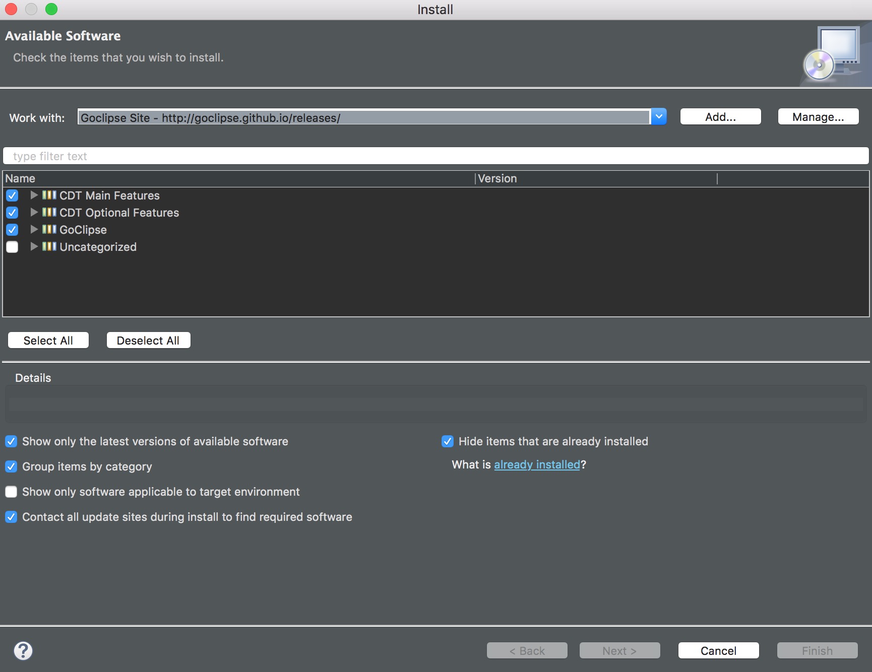Image resolution: width=872 pixels, height=672 pixels.
Task: Expand the CDT Optional Features node
Action: [34, 212]
